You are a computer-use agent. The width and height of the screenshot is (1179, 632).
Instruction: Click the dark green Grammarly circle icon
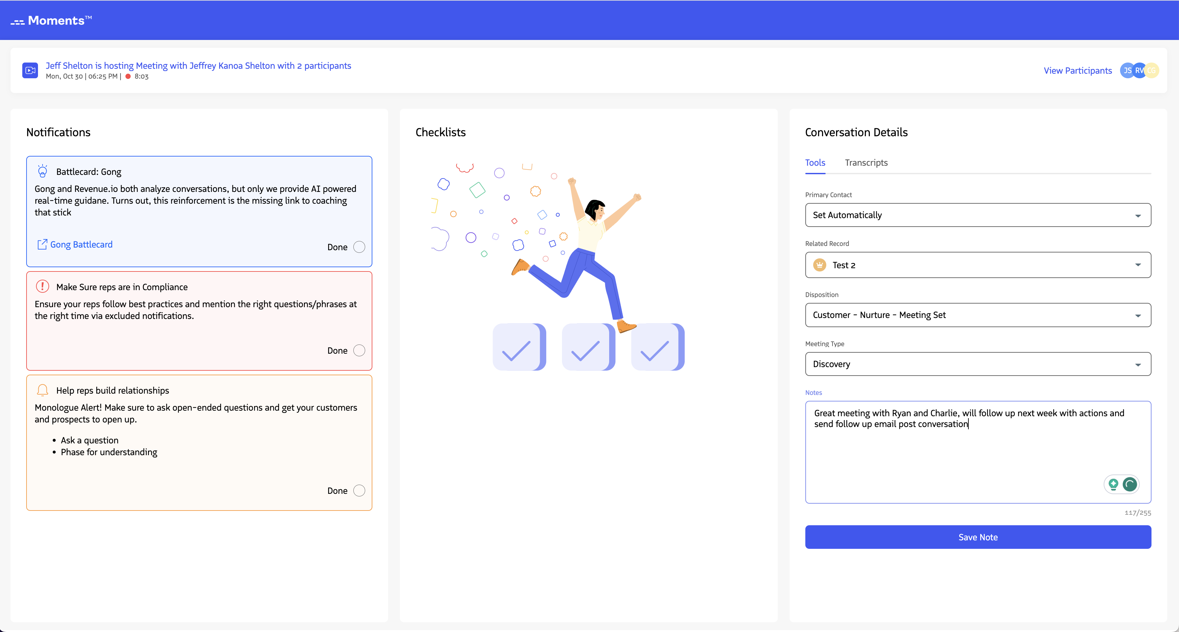click(x=1130, y=484)
